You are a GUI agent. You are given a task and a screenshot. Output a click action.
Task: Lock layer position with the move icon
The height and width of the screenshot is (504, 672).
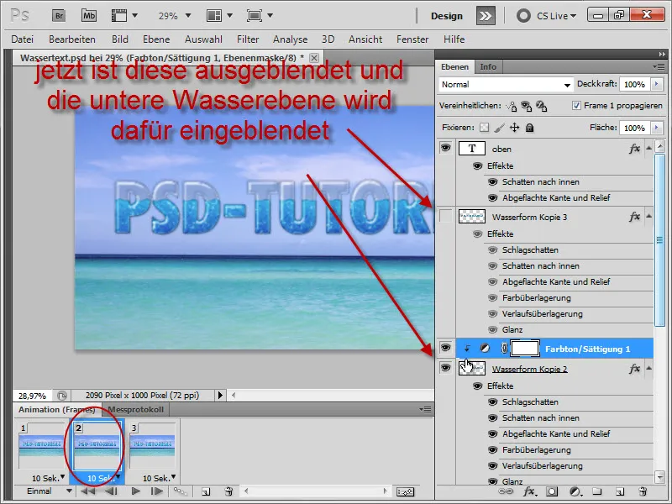click(x=514, y=128)
